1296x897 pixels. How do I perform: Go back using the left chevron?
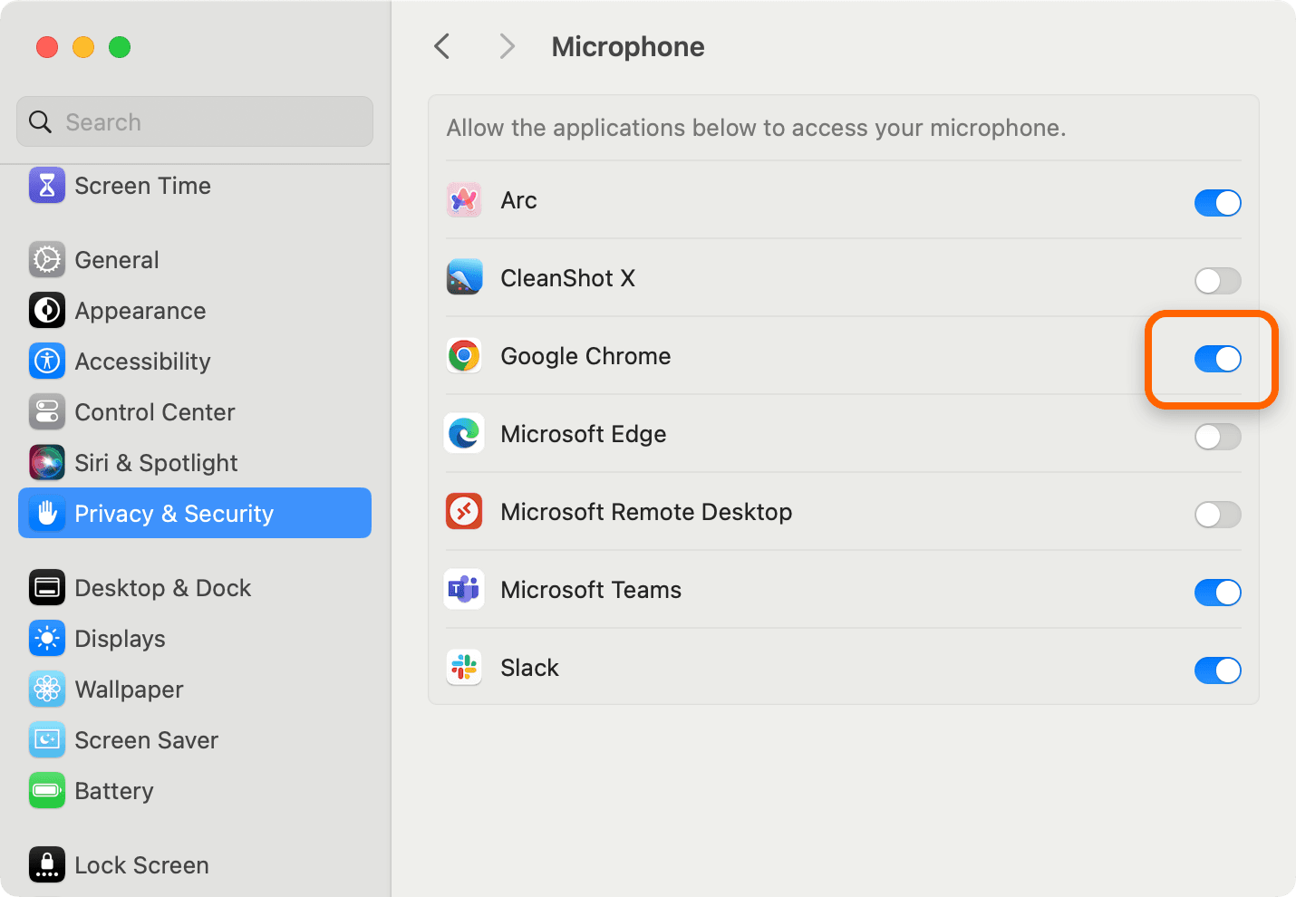coord(442,46)
